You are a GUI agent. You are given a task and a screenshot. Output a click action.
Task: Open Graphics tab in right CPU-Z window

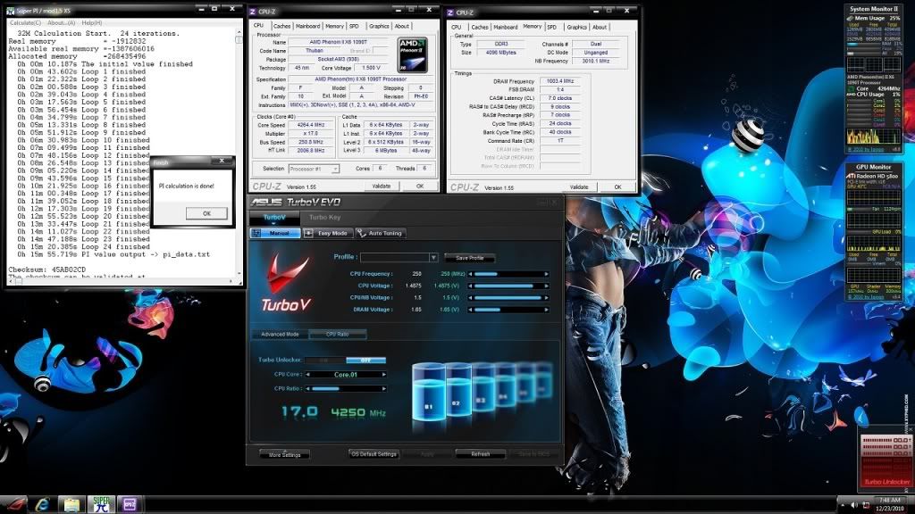576,27
